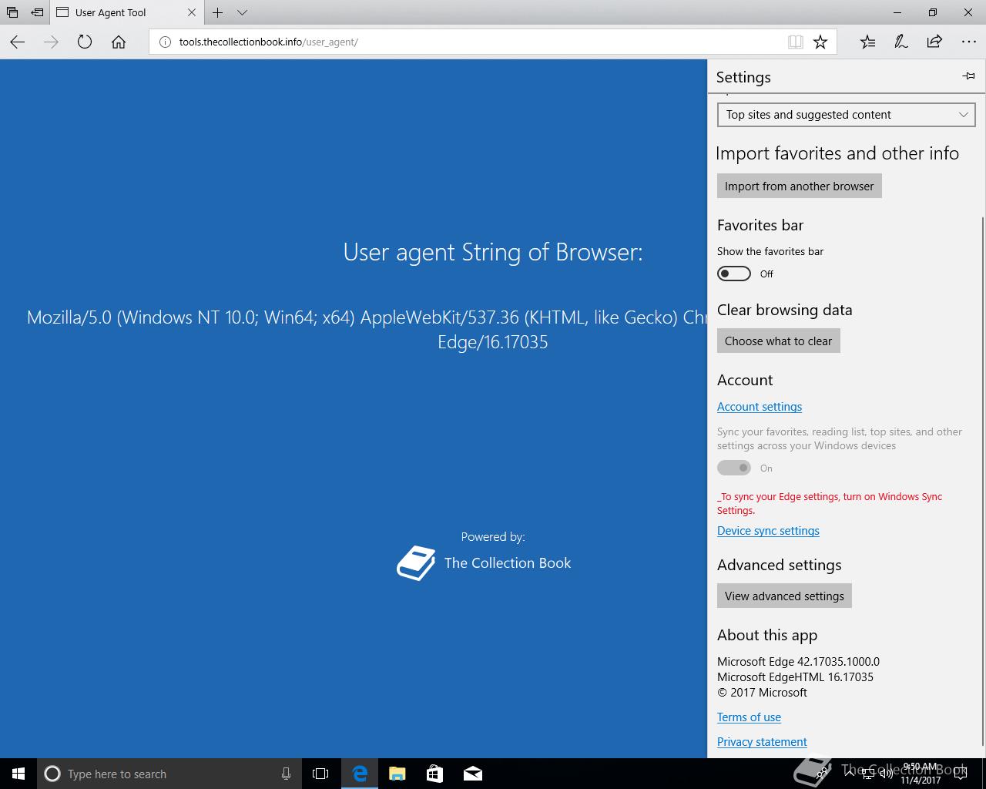Viewport: 986px width, 789px height.
Task: Refresh the current page
Action: (x=85, y=42)
